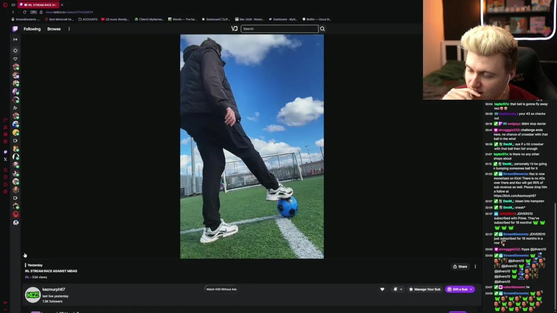Open the more options menu next to Share
Screen dimensions: 557x313
pos(475,266)
